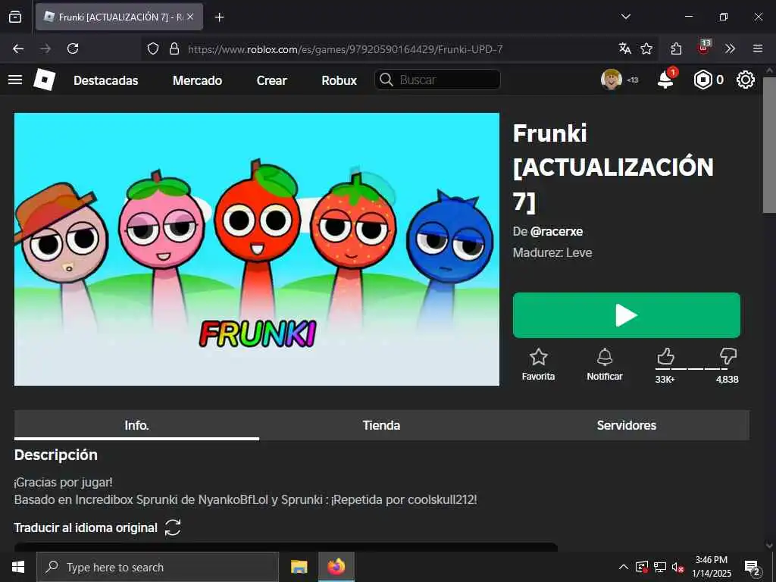The height and width of the screenshot is (582, 776).
Task: Open the @racerxe creator profile link
Action: pyautogui.click(x=556, y=232)
